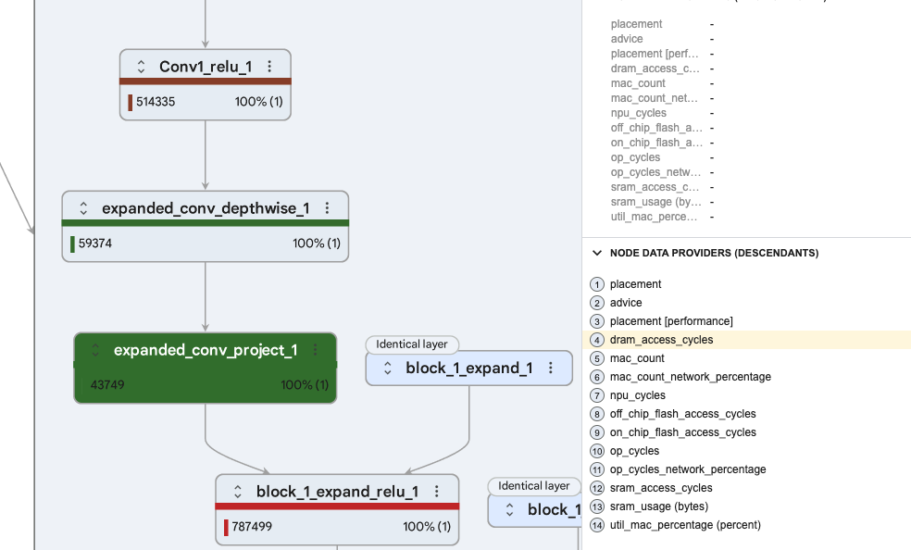
Task: Click the Conv1_relu_1 node title
Action: [206, 67]
